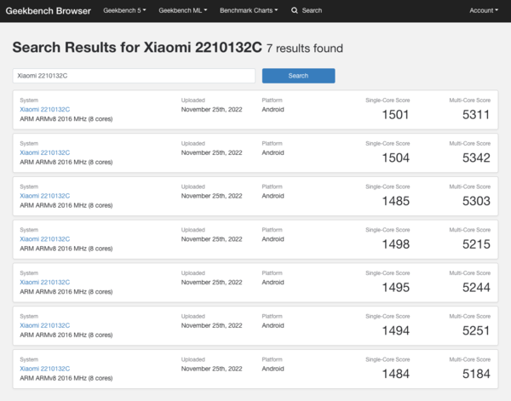Click the blue Search button
Image resolution: width=511 pixels, height=401 pixels.
[298, 76]
